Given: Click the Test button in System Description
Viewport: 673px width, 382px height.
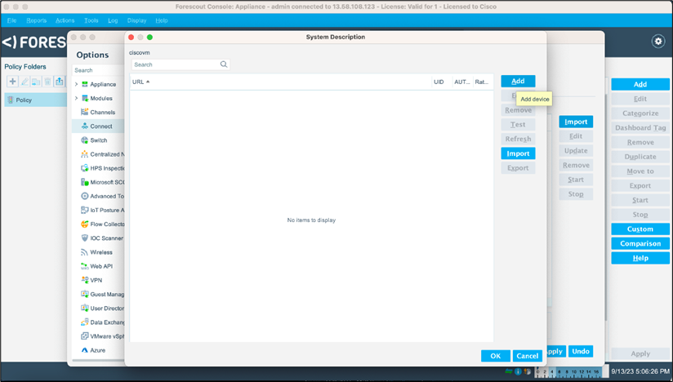Looking at the screenshot, I should pyautogui.click(x=518, y=125).
